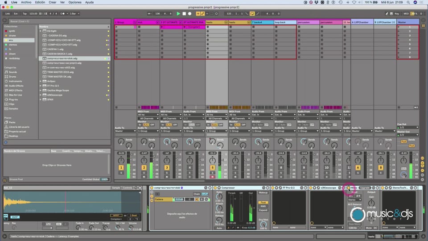
Task: Click the Tap tempo button
Action: point(25,13)
